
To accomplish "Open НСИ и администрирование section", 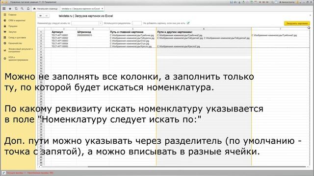I will [18, 59].
